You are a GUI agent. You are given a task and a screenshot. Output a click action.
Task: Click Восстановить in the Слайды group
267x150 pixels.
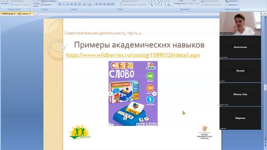point(48,1)
